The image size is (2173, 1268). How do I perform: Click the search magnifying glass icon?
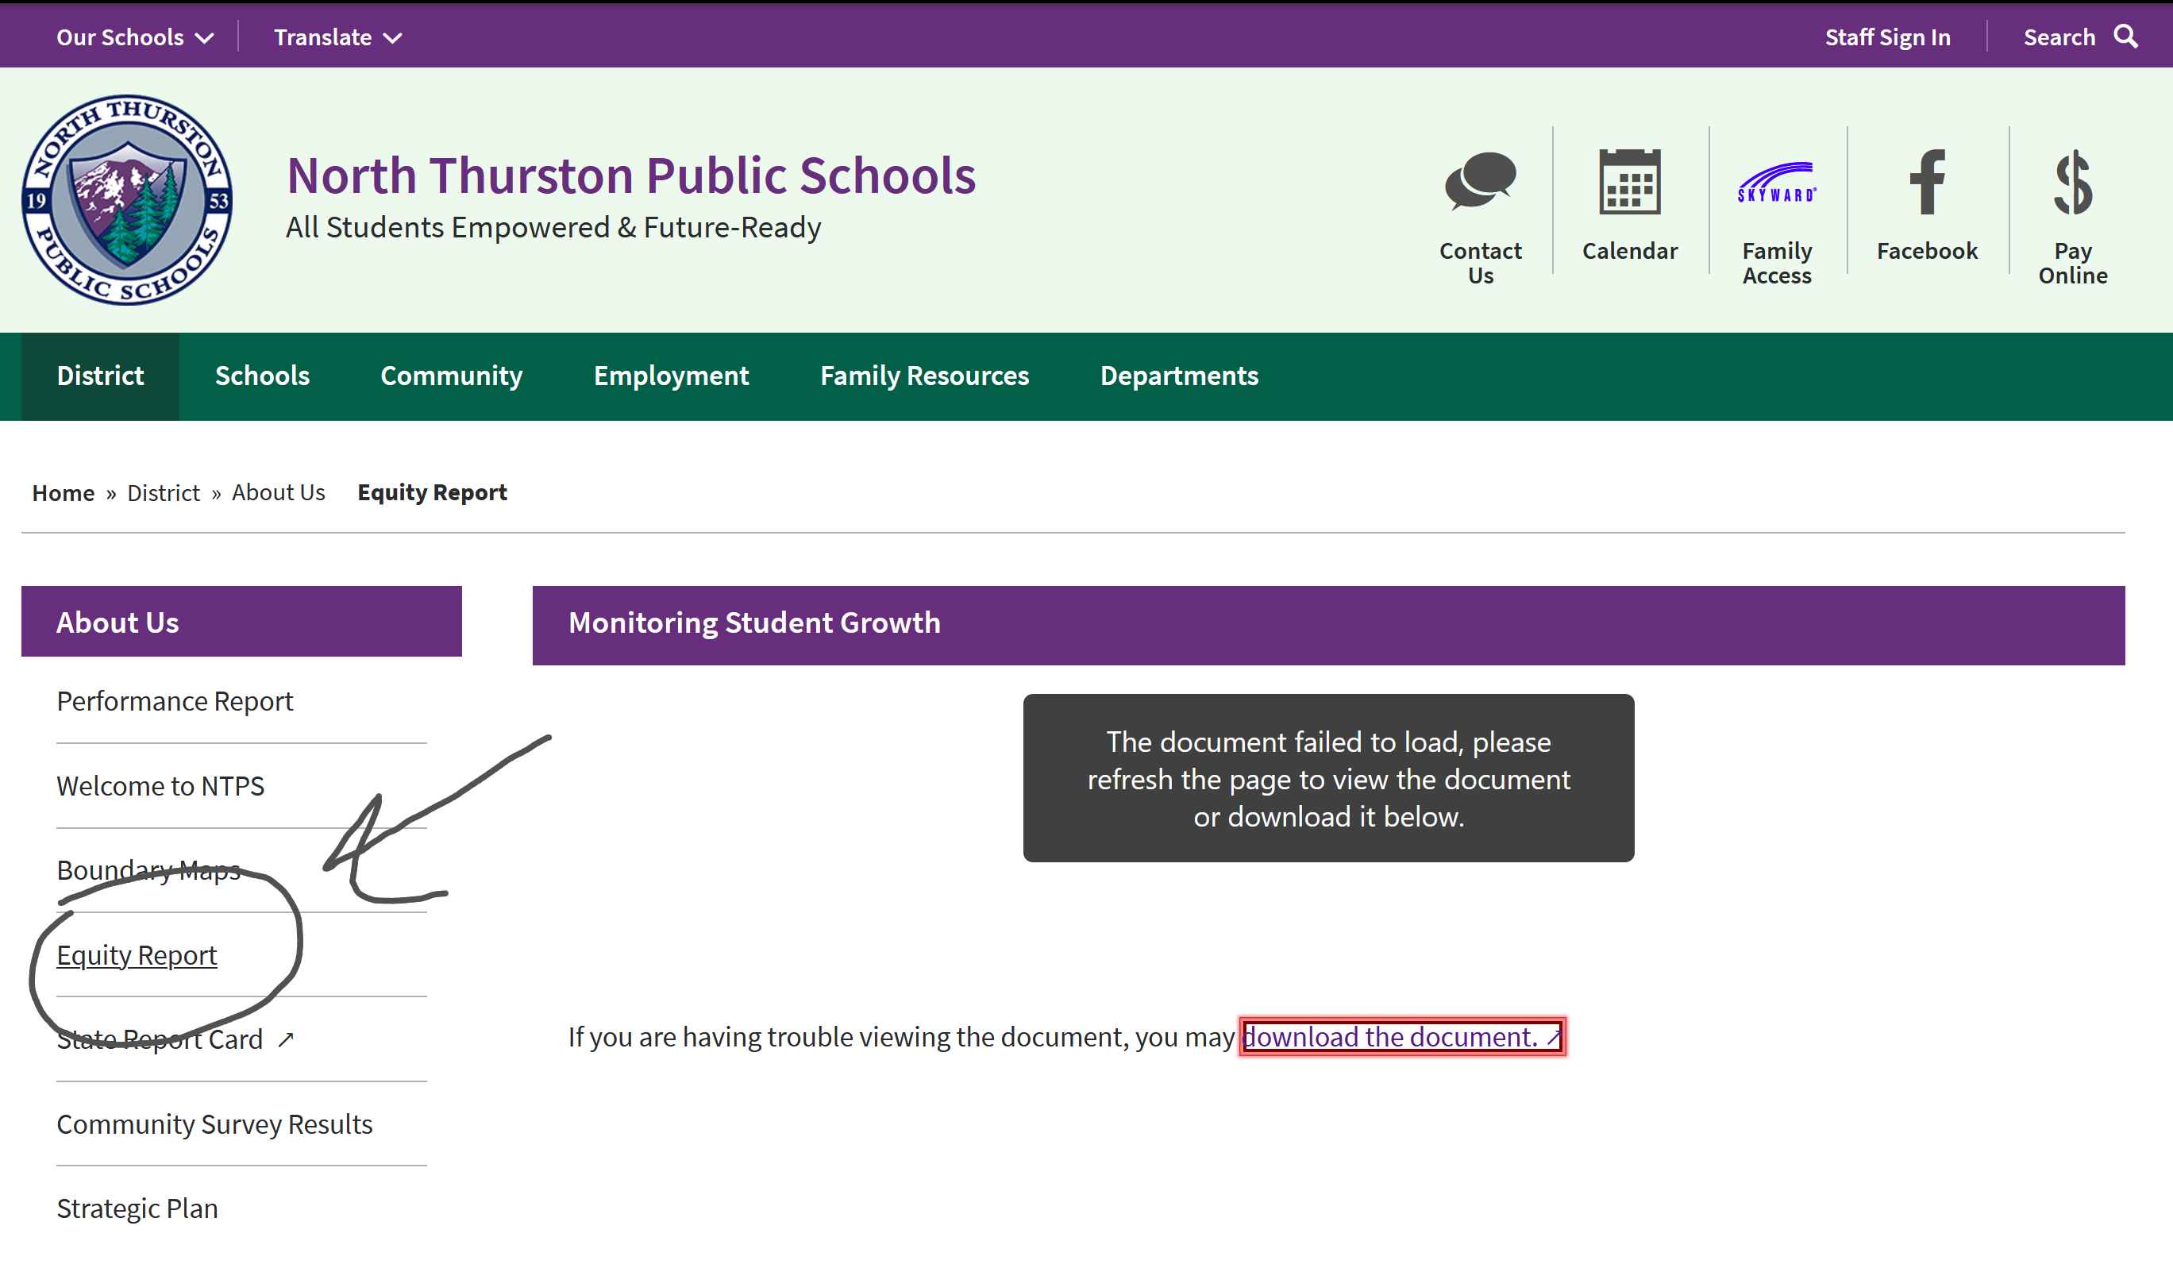click(x=2125, y=37)
